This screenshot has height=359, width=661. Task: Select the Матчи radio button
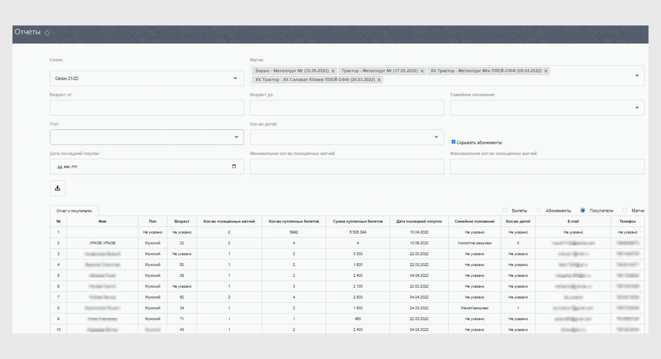point(625,210)
